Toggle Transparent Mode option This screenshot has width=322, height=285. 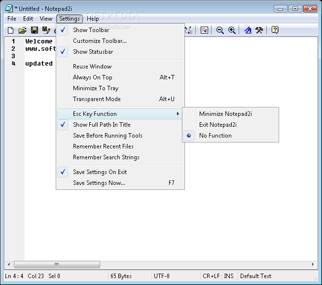point(120,99)
